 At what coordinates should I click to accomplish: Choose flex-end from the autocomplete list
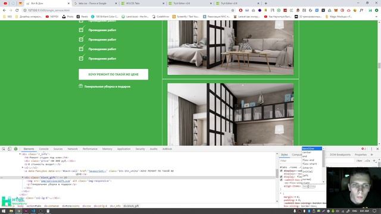pyautogui.click(x=308, y=160)
